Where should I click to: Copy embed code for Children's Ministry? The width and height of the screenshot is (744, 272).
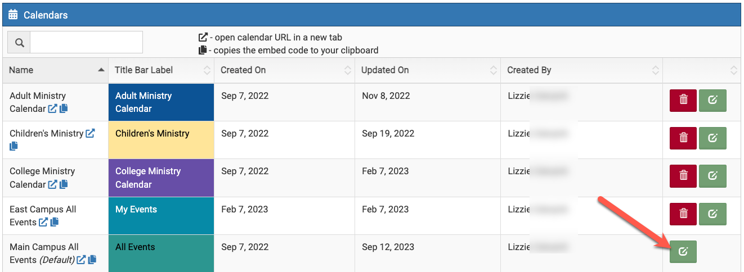pyautogui.click(x=14, y=146)
